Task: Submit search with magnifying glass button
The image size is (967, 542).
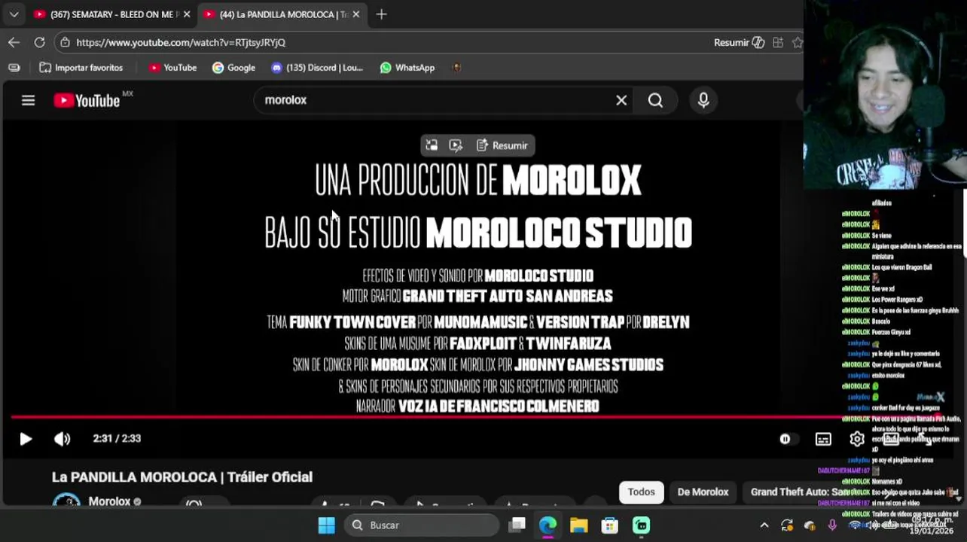Action: click(x=655, y=100)
